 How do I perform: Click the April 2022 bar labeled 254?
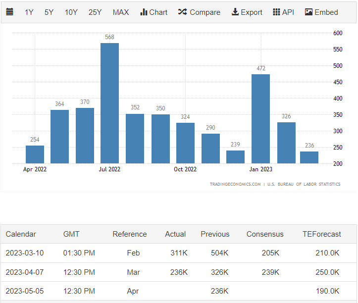pos(35,154)
